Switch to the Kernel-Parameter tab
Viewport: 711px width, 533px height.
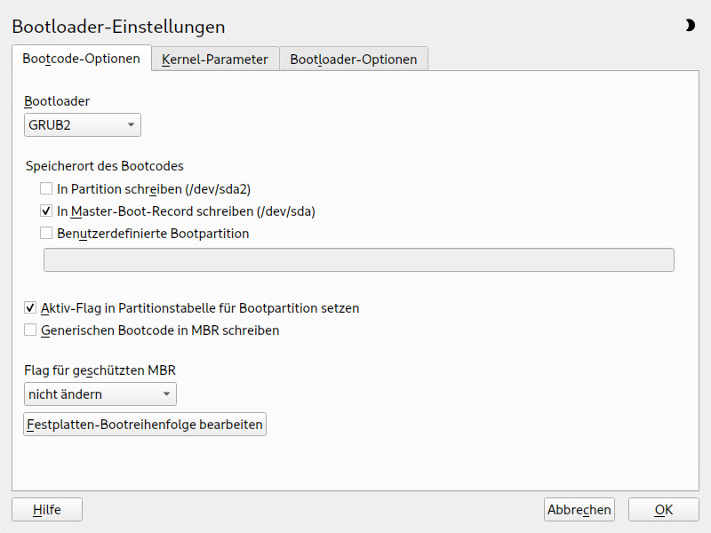pos(214,60)
